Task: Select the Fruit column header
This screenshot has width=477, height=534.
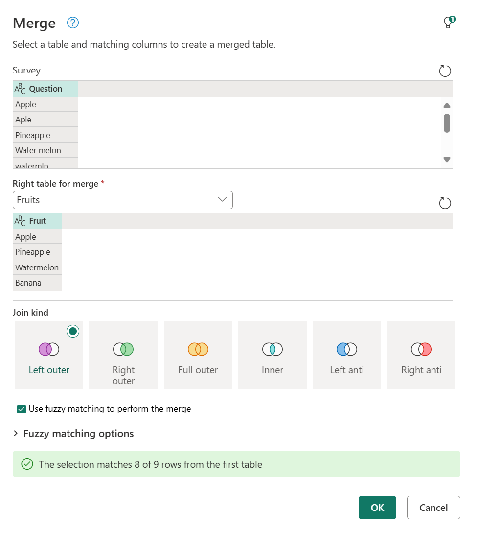Action: point(37,221)
